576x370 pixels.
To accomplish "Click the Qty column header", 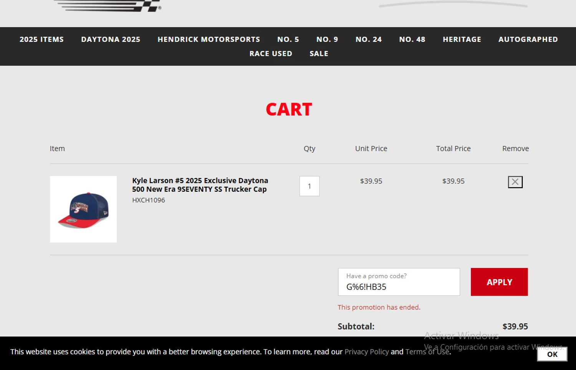I will (310, 148).
